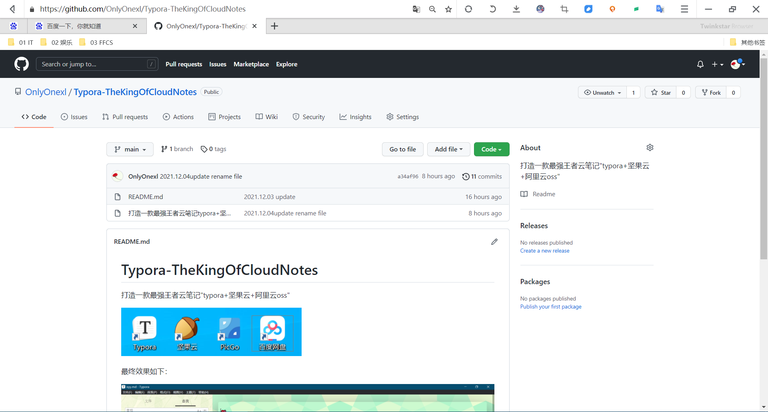The height and width of the screenshot is (412, 768).
Task: Open the 打造一款最强王者云笔记typora file
Action: point(179,213)
